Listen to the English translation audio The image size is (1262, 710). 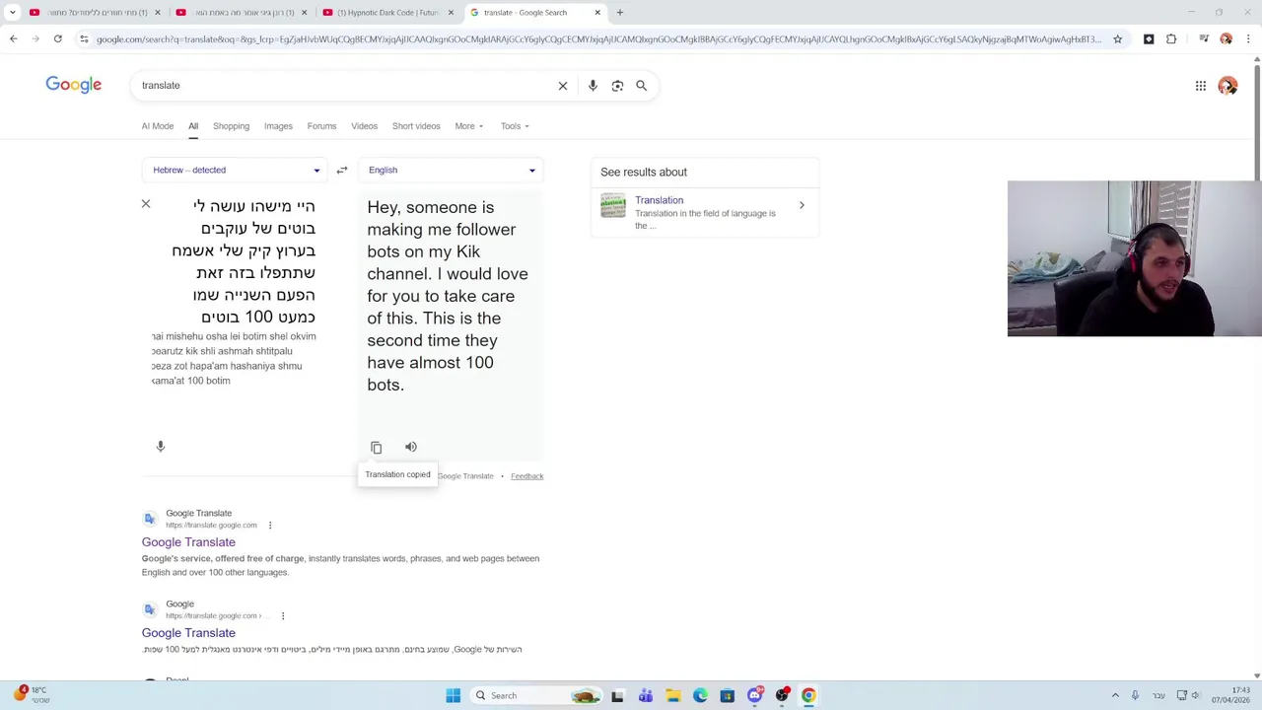coord(411,447)
